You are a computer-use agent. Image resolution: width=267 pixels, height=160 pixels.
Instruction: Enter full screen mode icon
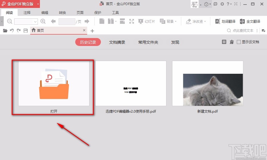[131, 21]
